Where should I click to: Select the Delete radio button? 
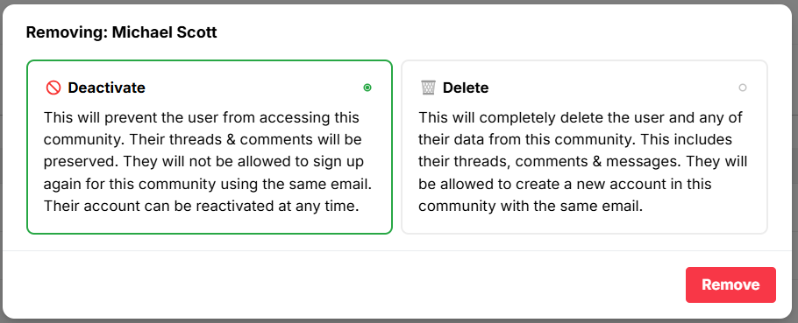point(743,88)
